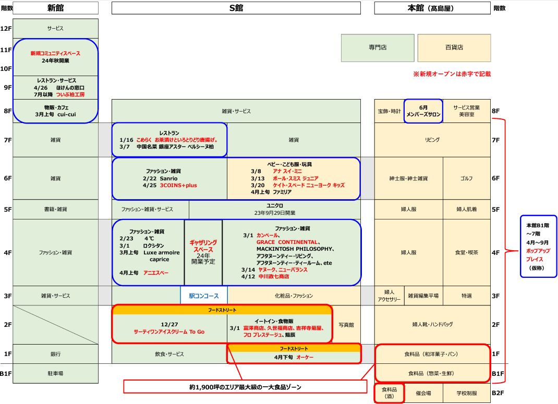Select the S館 building header
Image resolution: width=558 pixels, height=404 pixels.
(236, 8)
